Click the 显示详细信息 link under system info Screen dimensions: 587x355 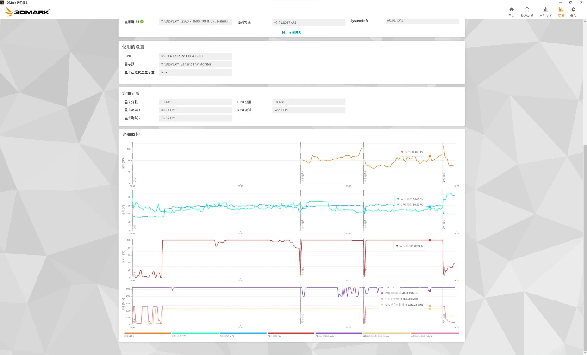point(292,32)
